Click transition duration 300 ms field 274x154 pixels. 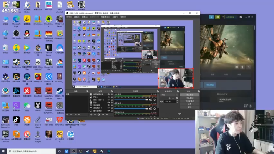[170, 101]
